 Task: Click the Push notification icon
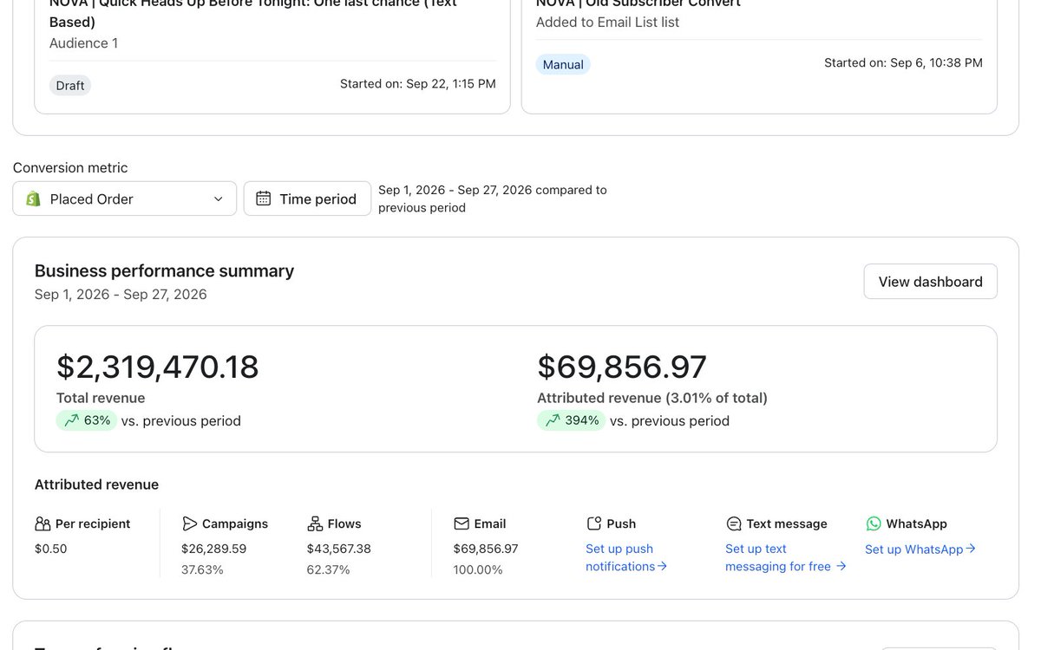coord(594,523)
